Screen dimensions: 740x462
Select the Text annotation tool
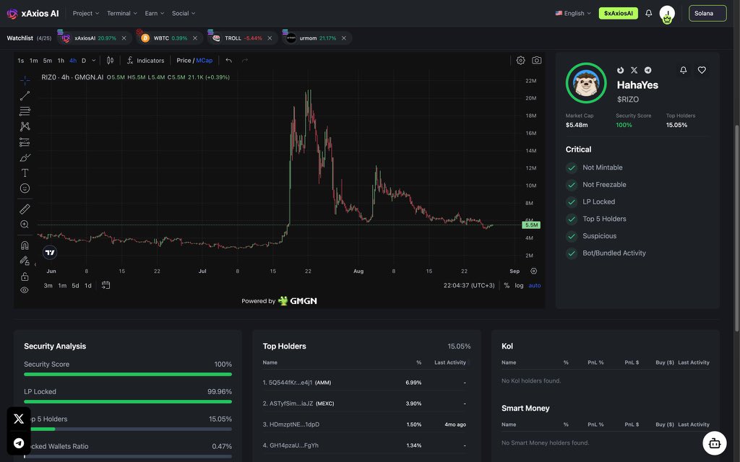click(25, 173)
